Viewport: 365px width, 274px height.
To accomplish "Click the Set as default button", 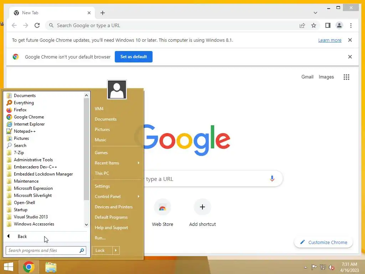I will click(x=134, y=57).
